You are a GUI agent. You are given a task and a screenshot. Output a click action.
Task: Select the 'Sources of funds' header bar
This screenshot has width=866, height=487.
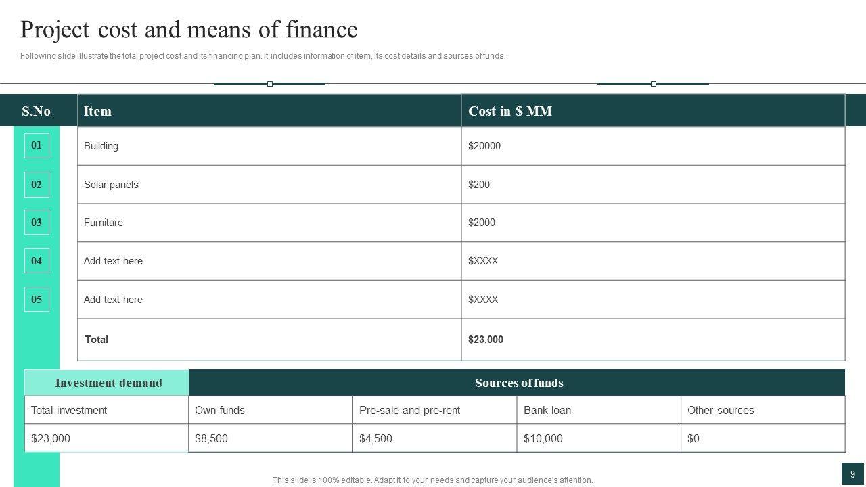[518, 383]
